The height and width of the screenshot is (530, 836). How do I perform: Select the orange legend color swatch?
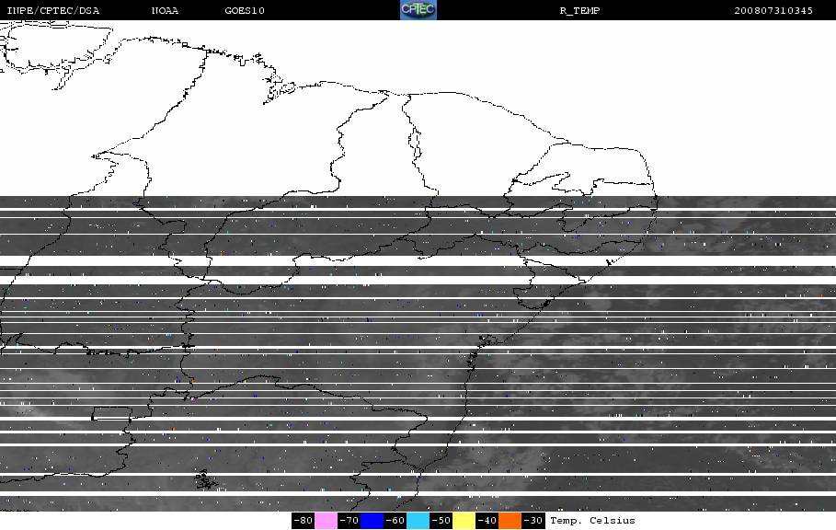[510, 521]
